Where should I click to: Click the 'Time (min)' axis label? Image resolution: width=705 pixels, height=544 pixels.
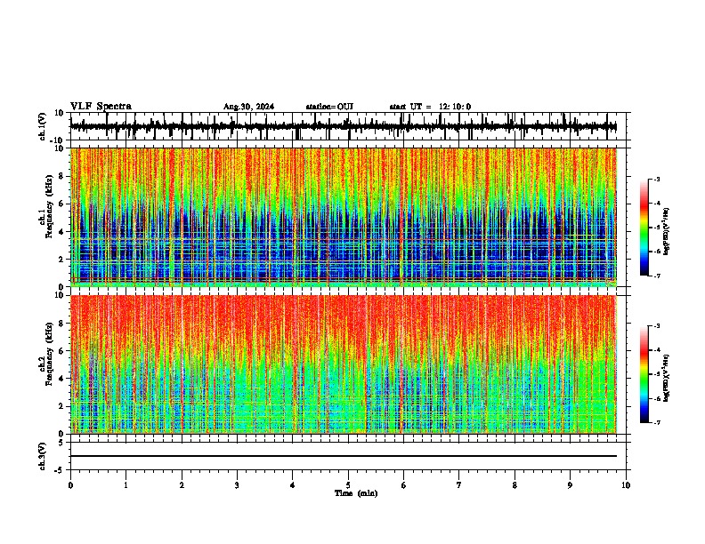tap(356, 493)
